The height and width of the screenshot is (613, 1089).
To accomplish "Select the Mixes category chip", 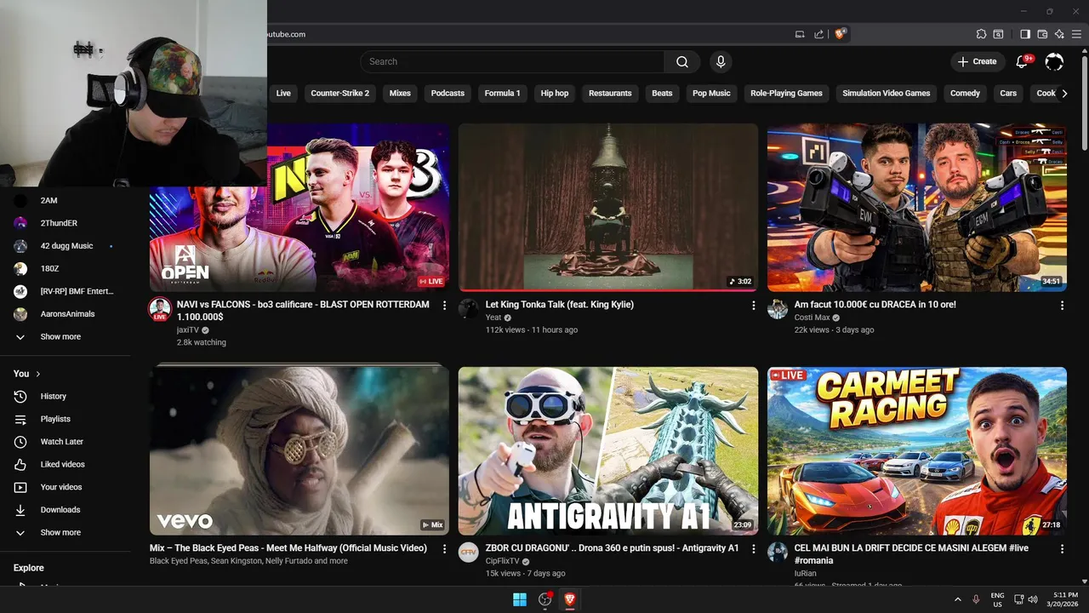I will (400, 94).
